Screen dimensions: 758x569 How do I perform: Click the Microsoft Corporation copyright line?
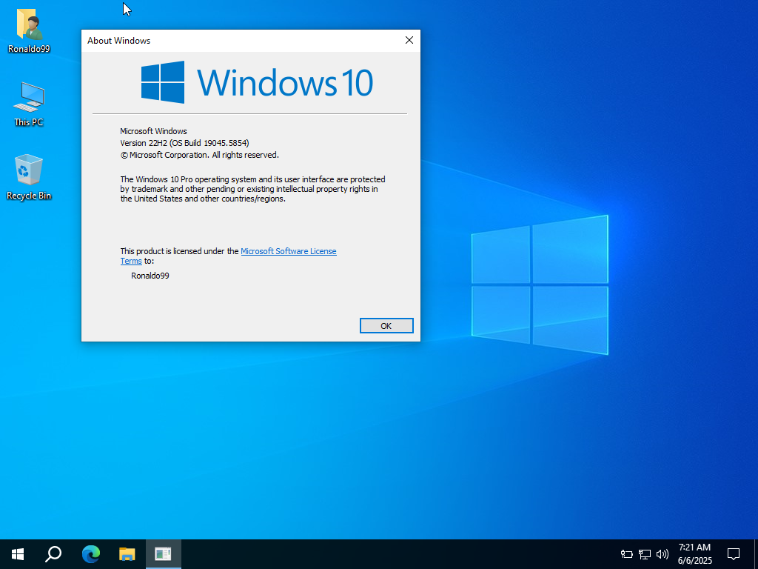tap(200, 155)
